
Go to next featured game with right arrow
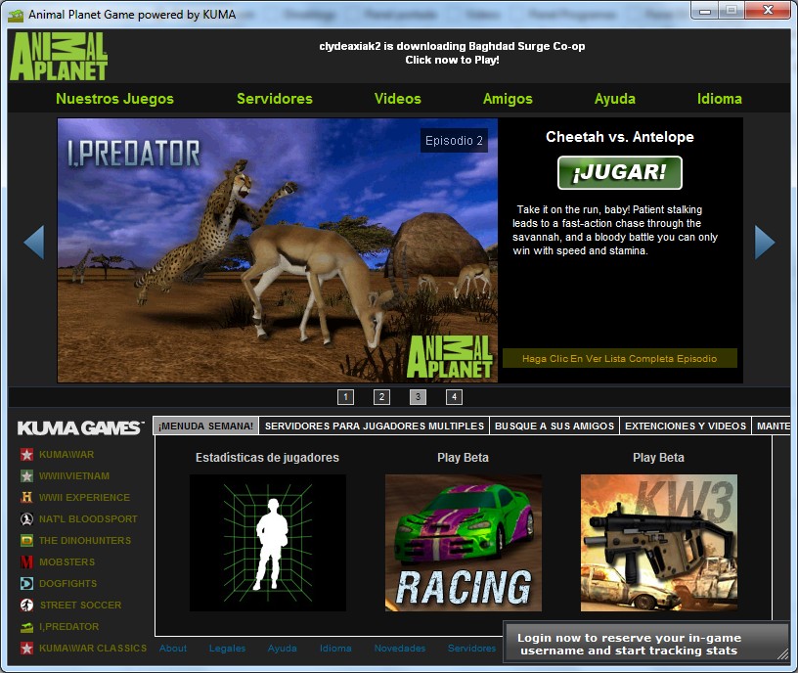765,242
